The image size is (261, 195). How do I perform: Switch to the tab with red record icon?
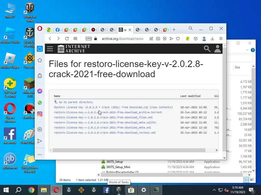[x=93, y=30]
